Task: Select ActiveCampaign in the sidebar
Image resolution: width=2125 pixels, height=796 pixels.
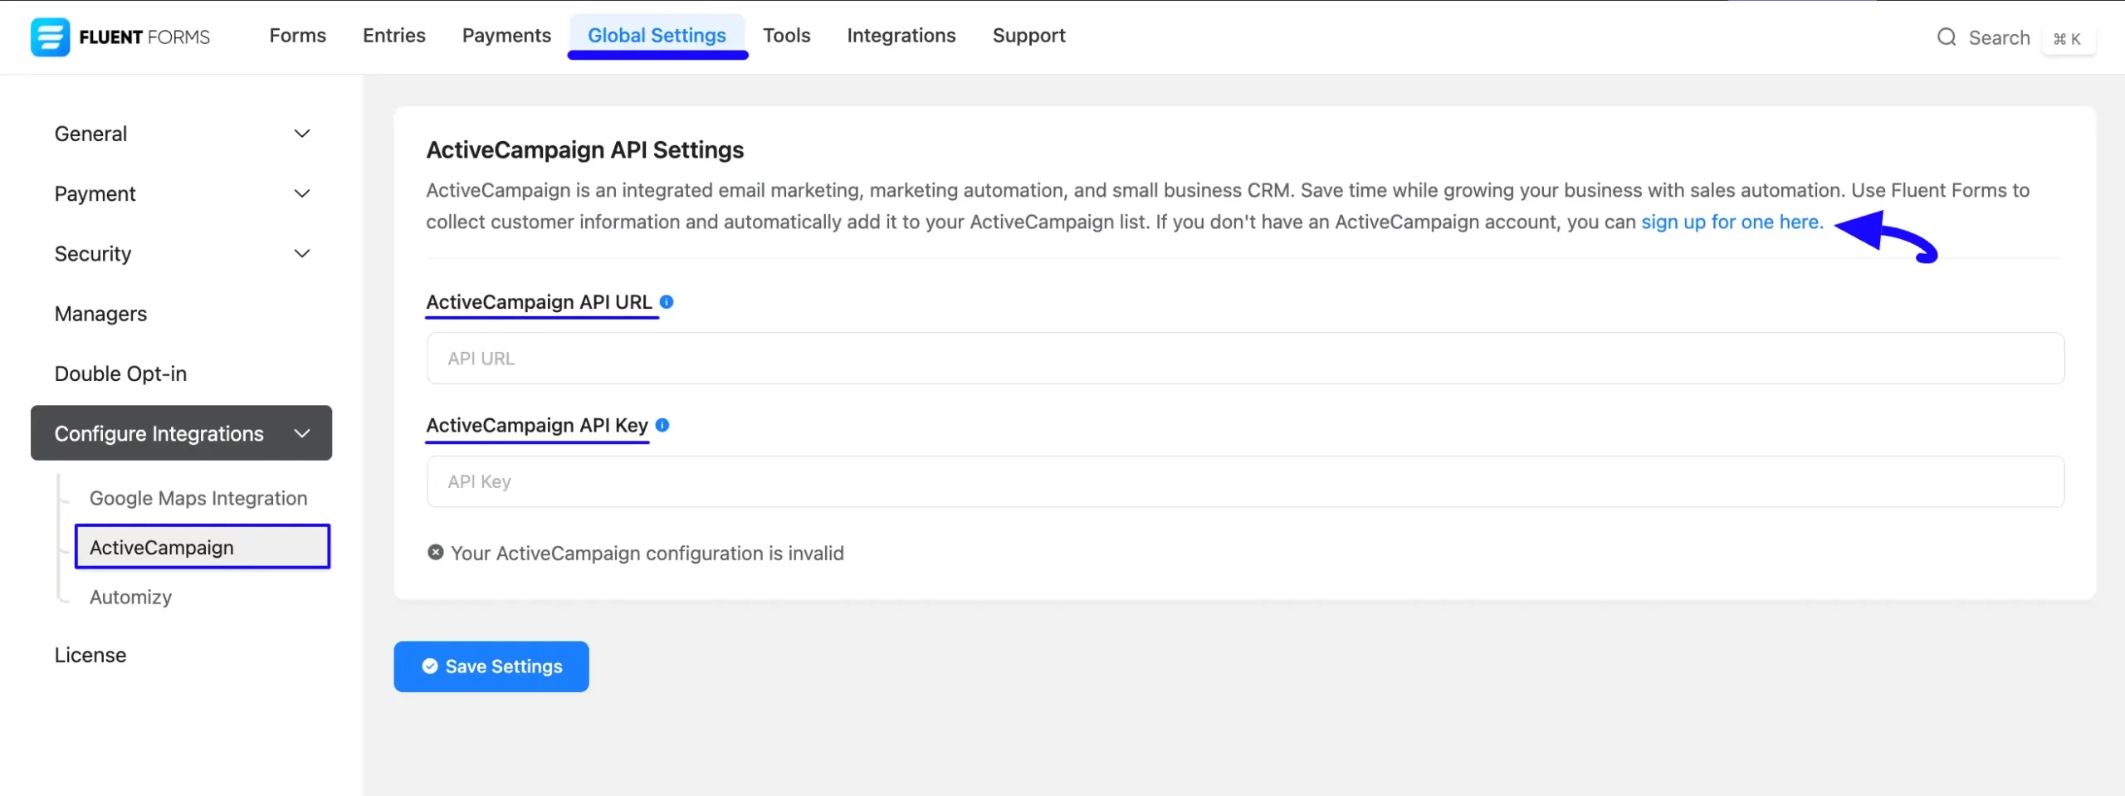Action: point(203,547)
